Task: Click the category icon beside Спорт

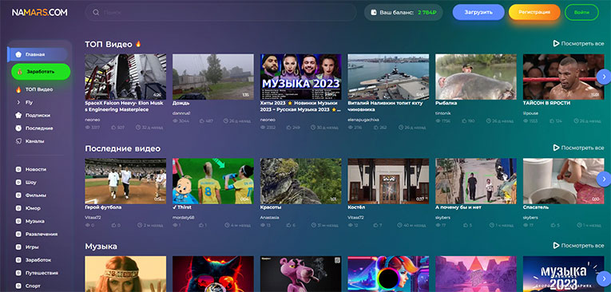Action: point(18,286)
